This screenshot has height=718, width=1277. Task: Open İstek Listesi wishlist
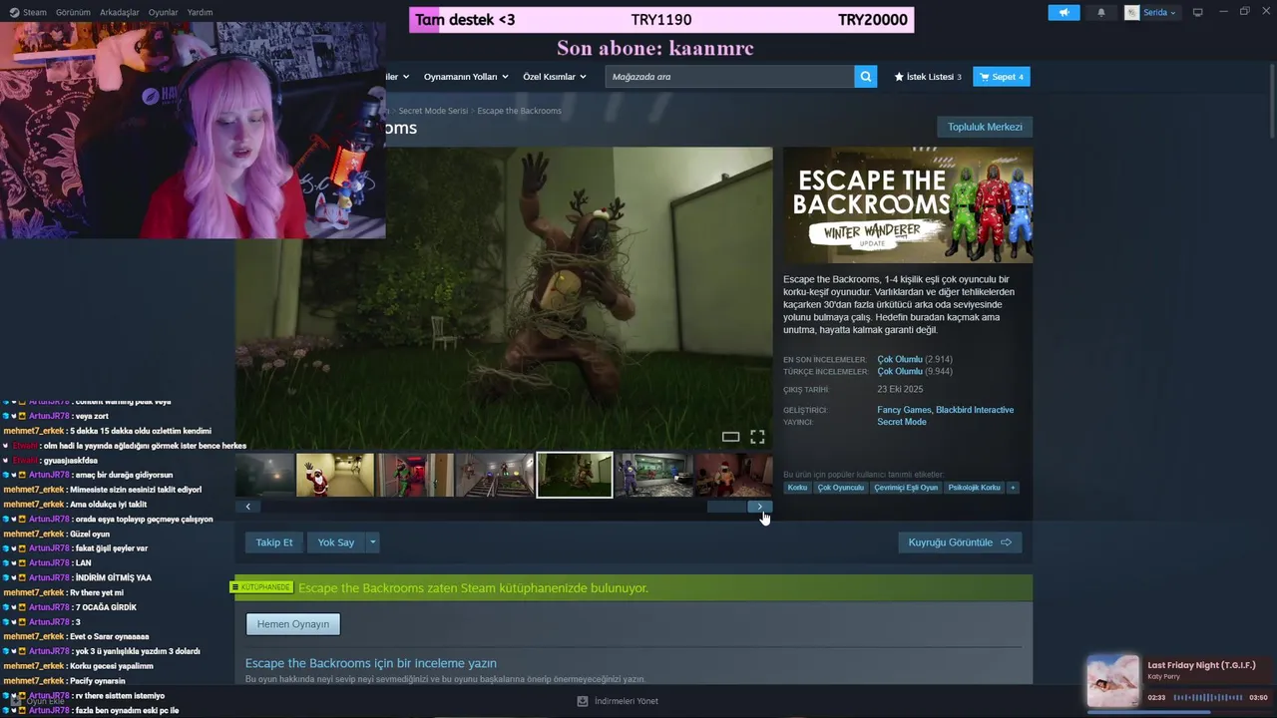[928, 77]
